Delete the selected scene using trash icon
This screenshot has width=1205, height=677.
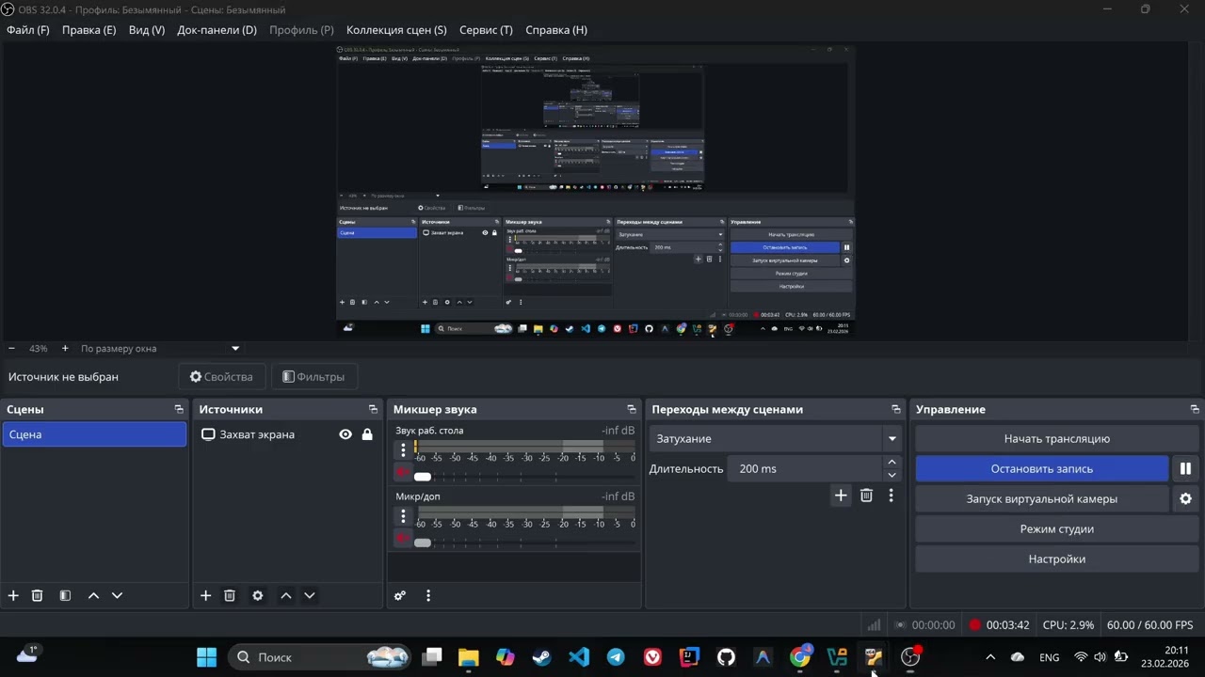click(x=38, y=595)
